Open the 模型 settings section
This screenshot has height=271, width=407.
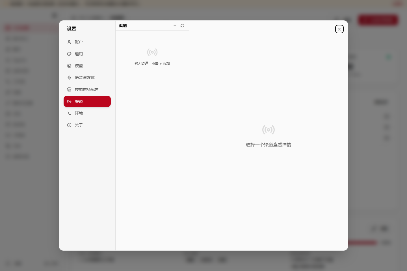coord(87,66)
